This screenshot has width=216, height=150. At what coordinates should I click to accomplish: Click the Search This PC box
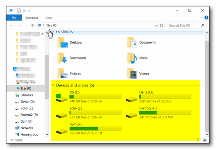click(187, 26)
